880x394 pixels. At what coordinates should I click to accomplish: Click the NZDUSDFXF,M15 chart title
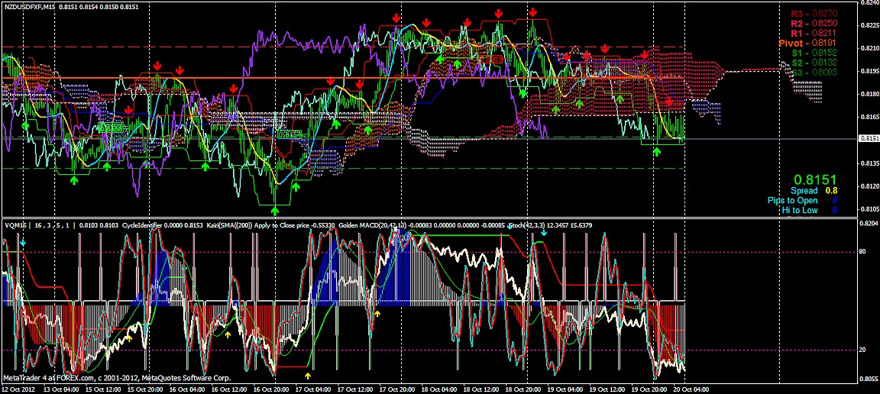(28, 6)
